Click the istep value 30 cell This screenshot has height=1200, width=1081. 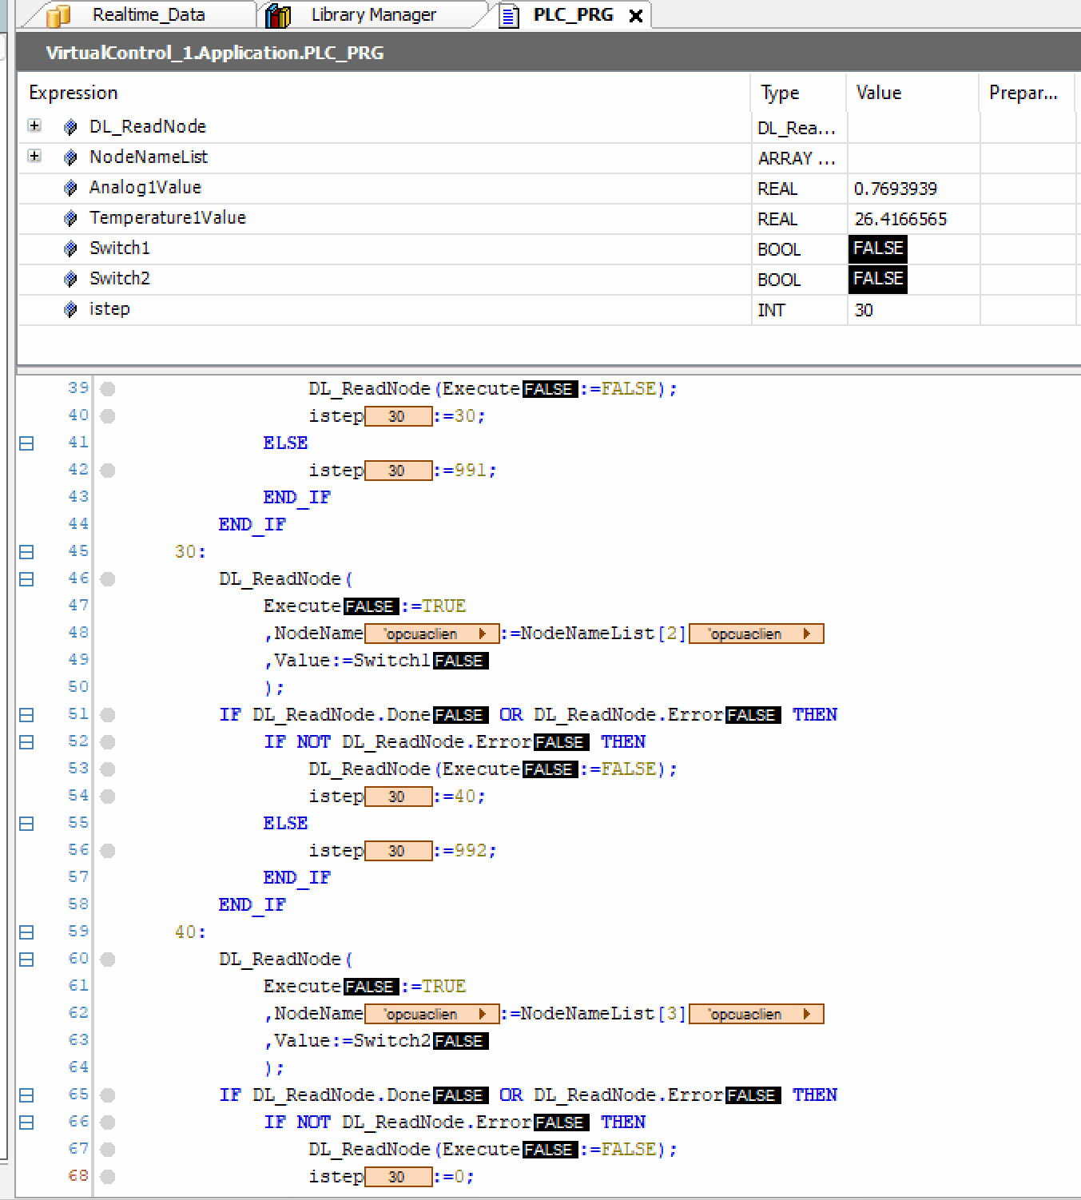click(913, 310)
